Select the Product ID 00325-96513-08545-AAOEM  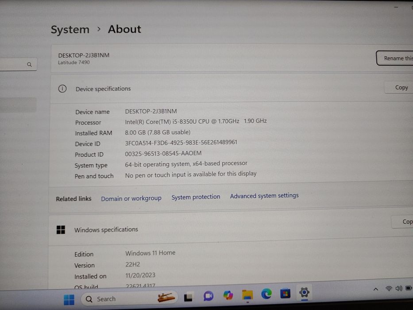tap(163, 153)
